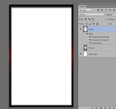This screenshot has height=109, width=116.
Task: Hide the Calque 1 layer eye
Action: pos(80,29)
